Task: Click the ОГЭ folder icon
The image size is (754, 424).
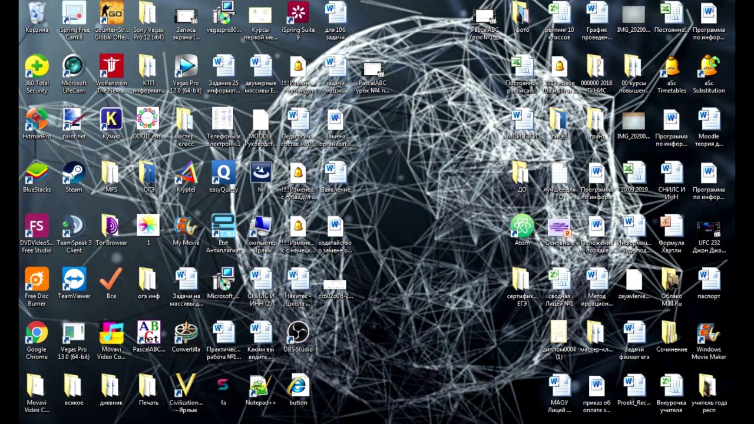Action: pos(148,177)
